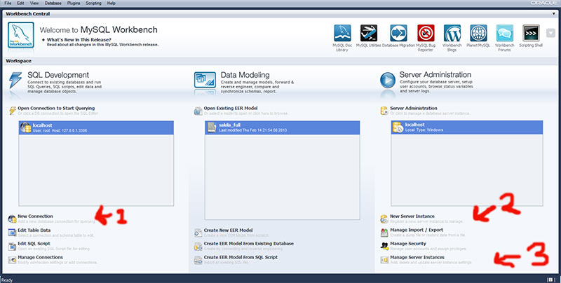
Task: Open the Edit menu
Action: (x=20, y=3)
